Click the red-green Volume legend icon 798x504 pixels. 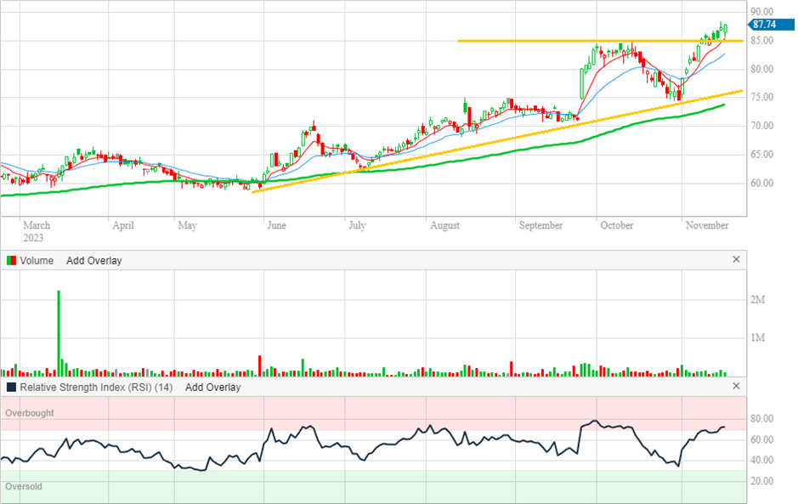11,261
